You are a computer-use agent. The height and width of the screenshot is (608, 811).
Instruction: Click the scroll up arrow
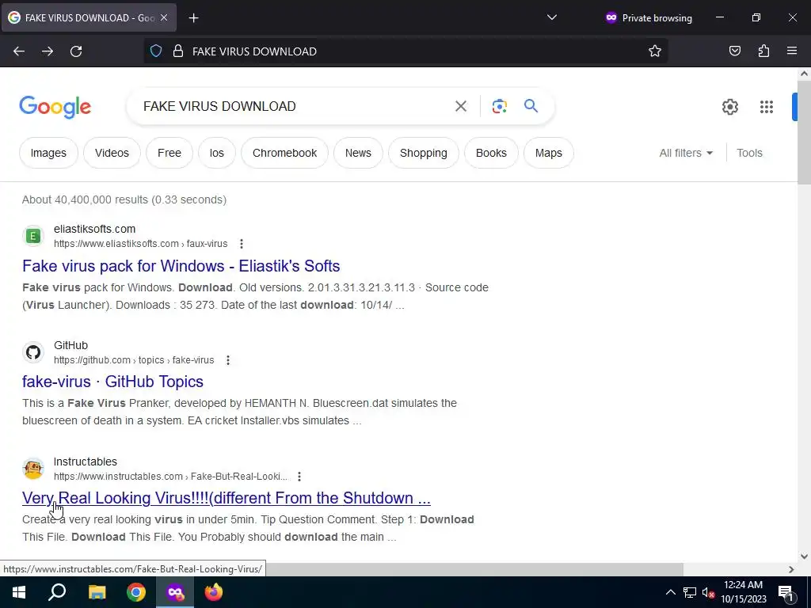[805, 74]
